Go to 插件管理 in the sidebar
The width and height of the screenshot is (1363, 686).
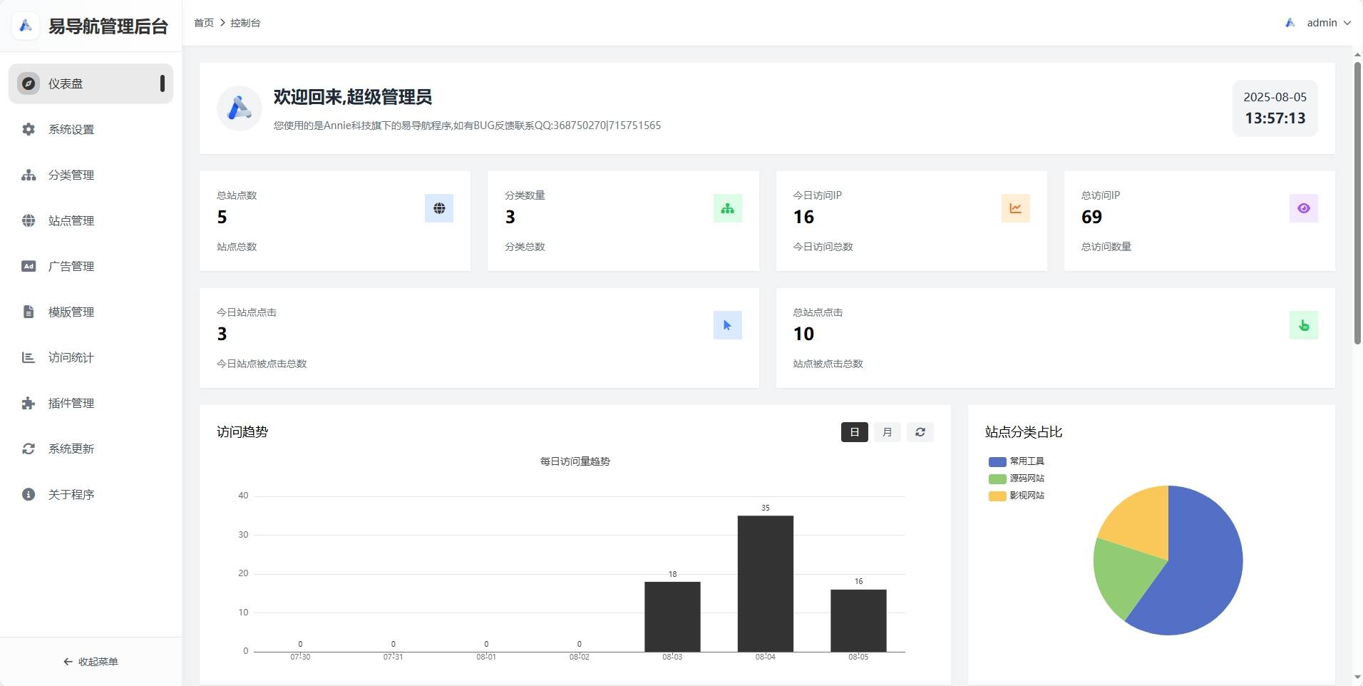coord(71,403)
